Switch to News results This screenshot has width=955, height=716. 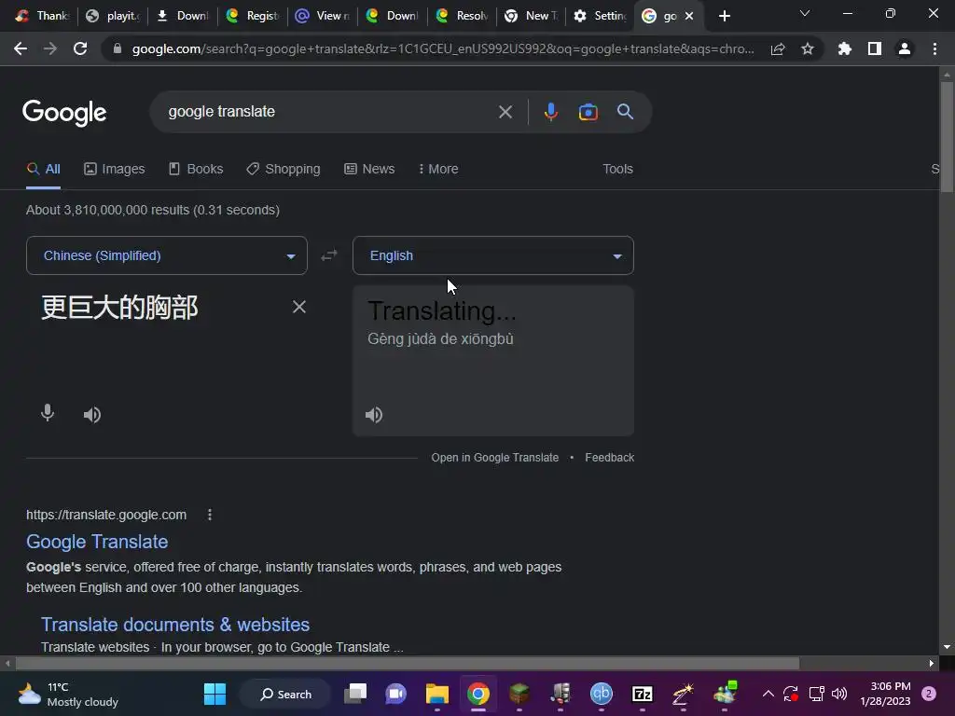[369, 169]
